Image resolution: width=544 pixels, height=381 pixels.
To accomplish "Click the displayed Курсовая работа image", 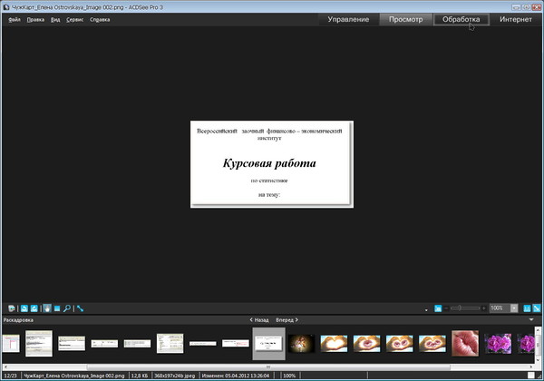I will pos(272,164).
